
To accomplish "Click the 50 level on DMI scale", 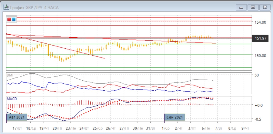I will (257, 75).
